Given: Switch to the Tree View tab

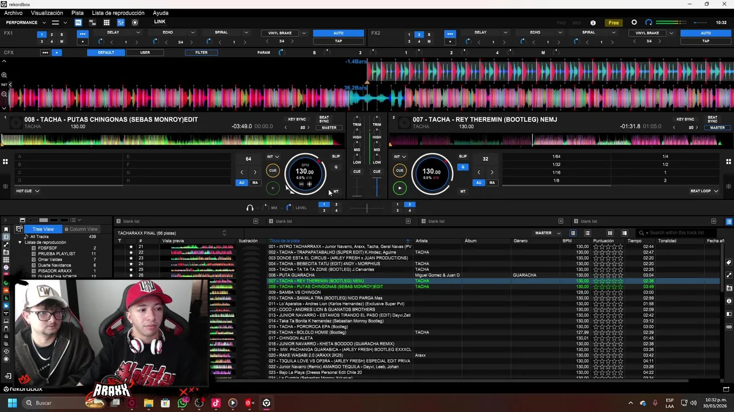Looking at the screenshot, I should coord(43,229).
